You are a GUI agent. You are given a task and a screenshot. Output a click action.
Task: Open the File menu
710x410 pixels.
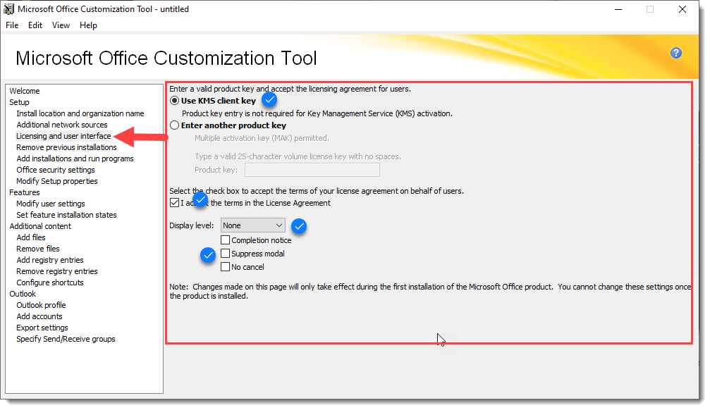[x=12, y=25]
